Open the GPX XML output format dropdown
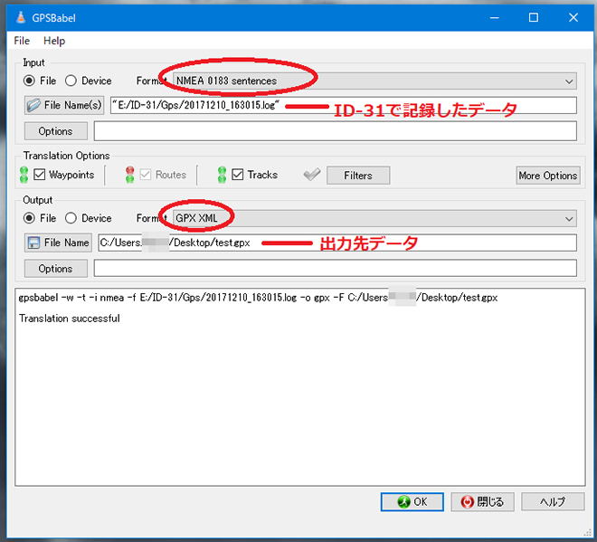This screenshot has width=597, height=542. 374,218
